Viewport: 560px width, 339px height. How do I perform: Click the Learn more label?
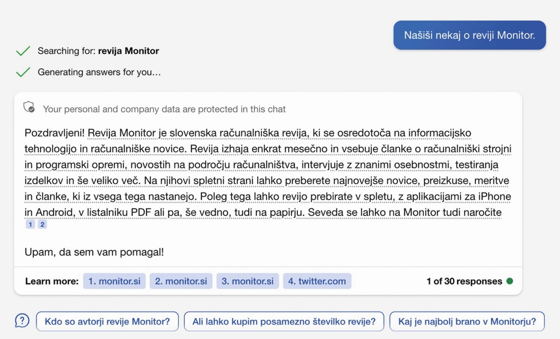[x=52, y=281]
